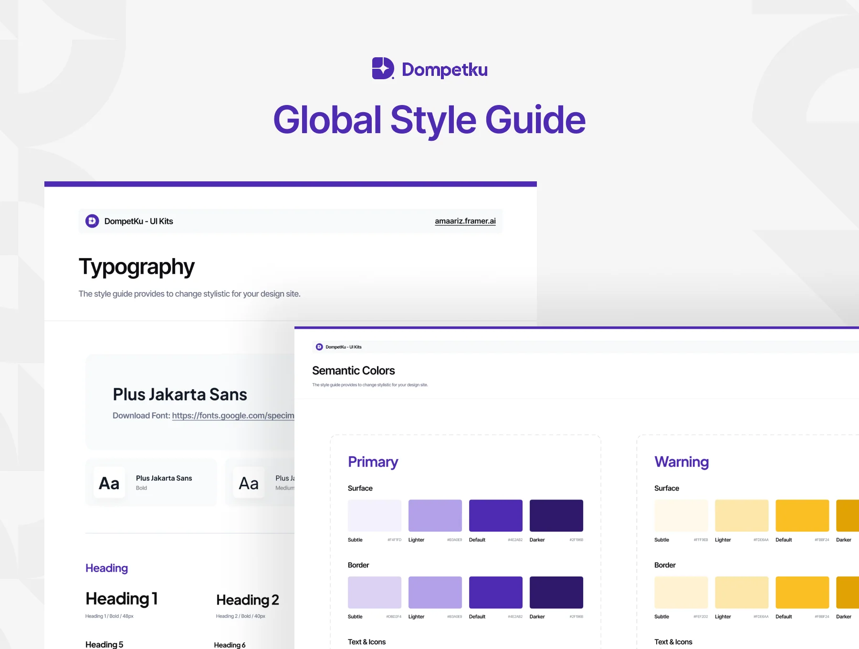Select the Primary Border Lighter swatch
The height and width of the screenshot is (649, 859).
[435, 592]
